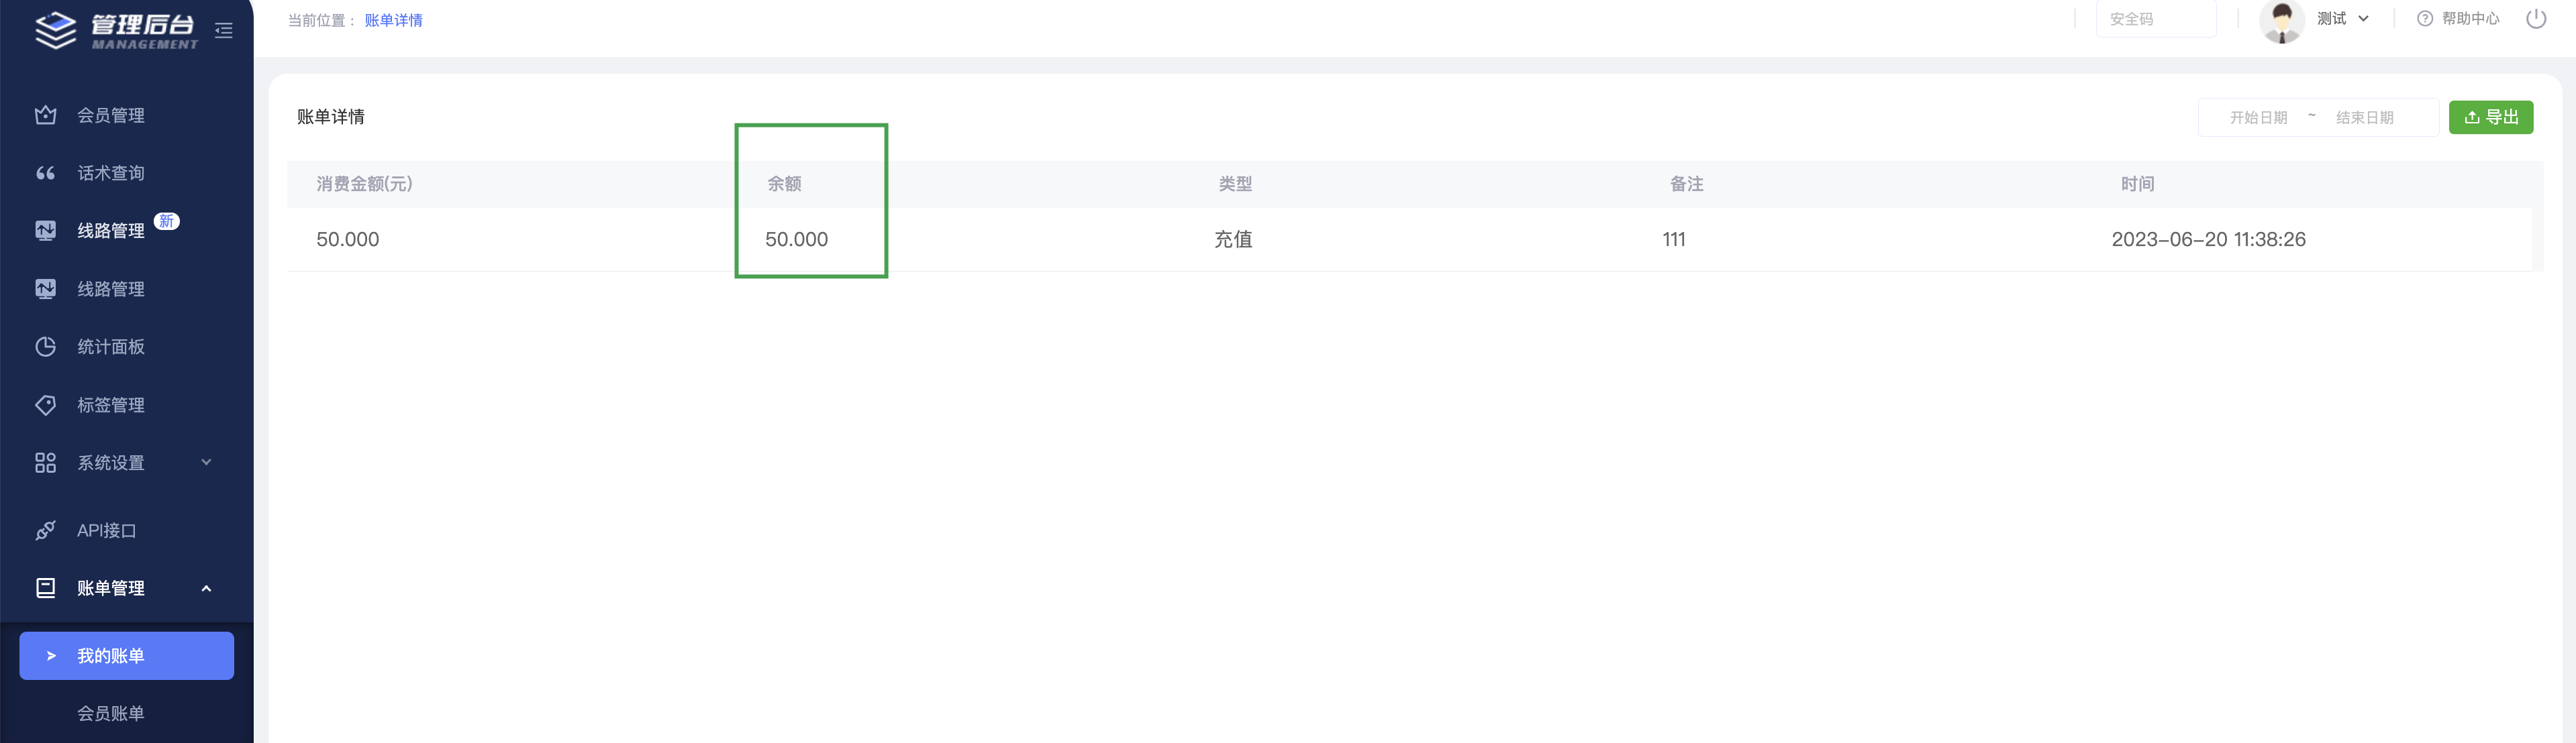
Task: Click the 账单管理 book icon
Action: point(45,588)
